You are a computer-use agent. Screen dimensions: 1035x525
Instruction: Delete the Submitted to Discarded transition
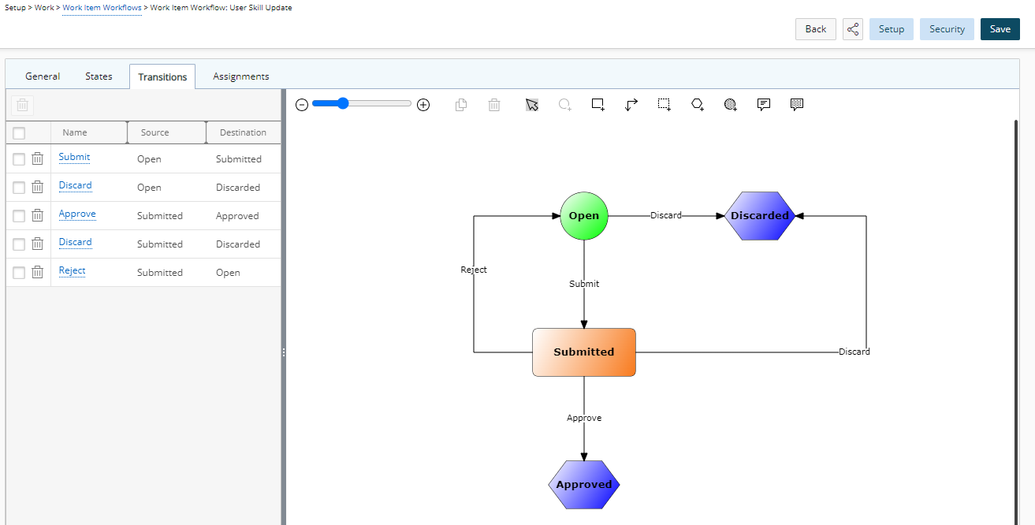click(x=37, y=244)
